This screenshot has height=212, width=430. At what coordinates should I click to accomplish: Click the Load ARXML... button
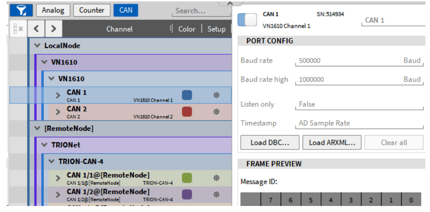332,142
